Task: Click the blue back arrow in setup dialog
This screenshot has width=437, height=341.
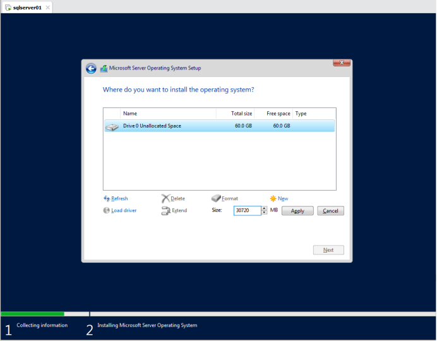Action: 91,68
